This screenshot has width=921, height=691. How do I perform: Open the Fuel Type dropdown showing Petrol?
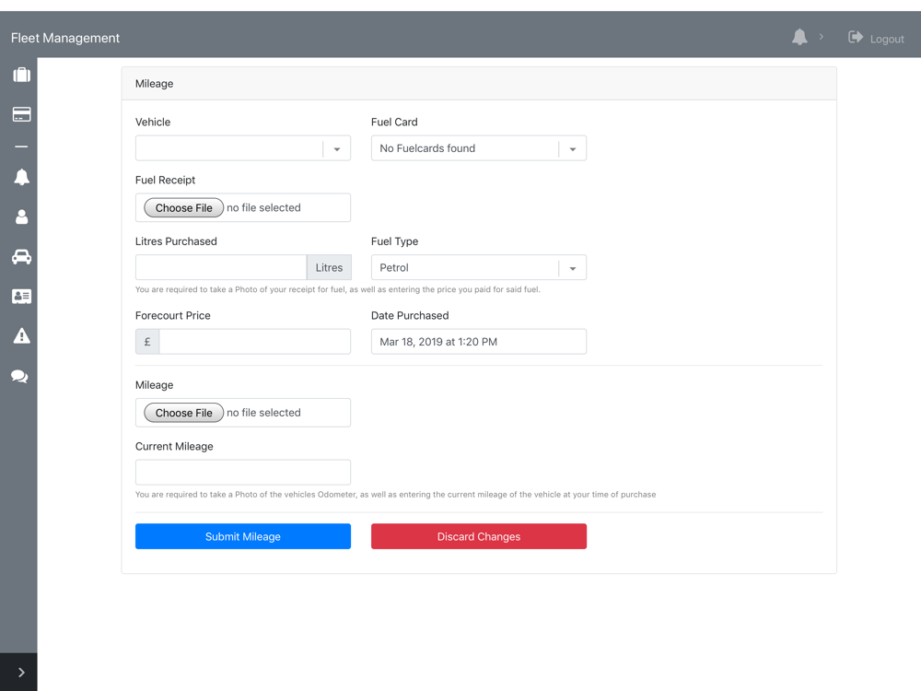pyautogui.click(x=478, y=268)
